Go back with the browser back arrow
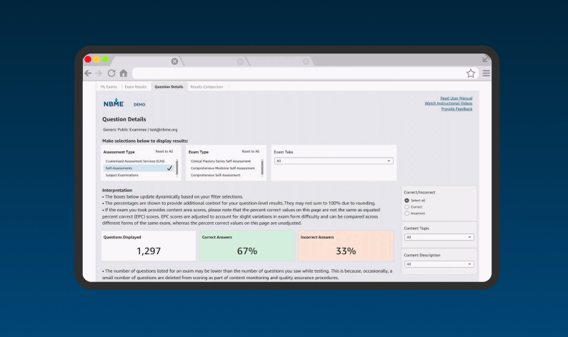The width and height of the screenshot is (568, 337). click(x=88, y=73)
